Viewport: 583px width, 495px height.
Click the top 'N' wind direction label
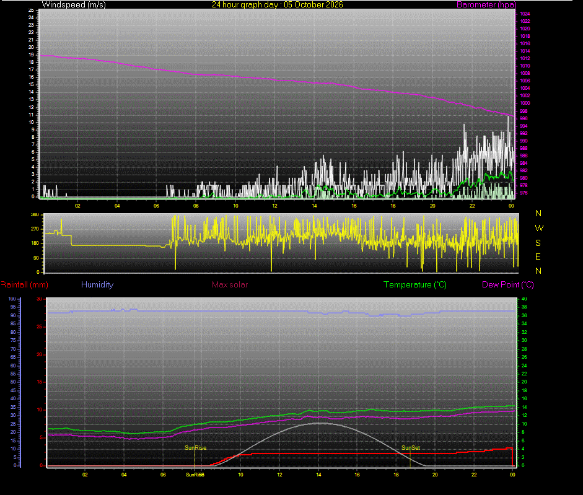click(538, 214)
